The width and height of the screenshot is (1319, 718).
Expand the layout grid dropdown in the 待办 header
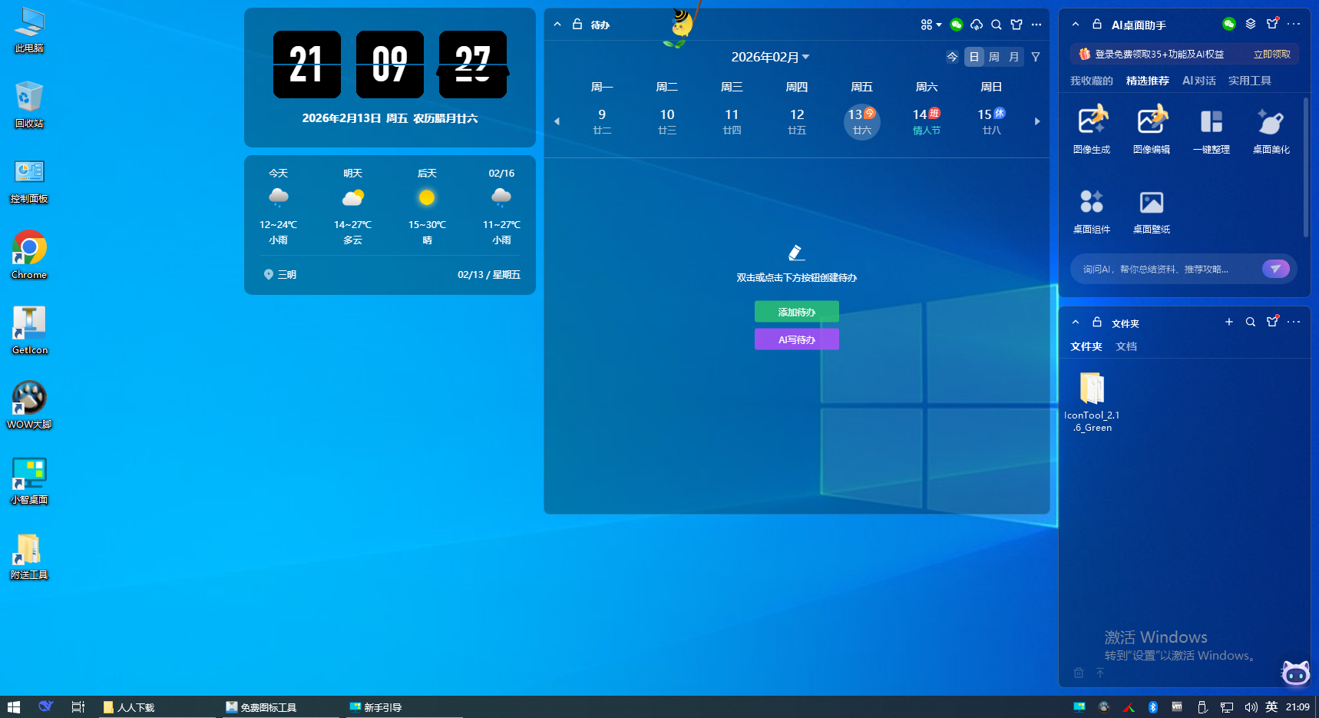tap(931, 25)
